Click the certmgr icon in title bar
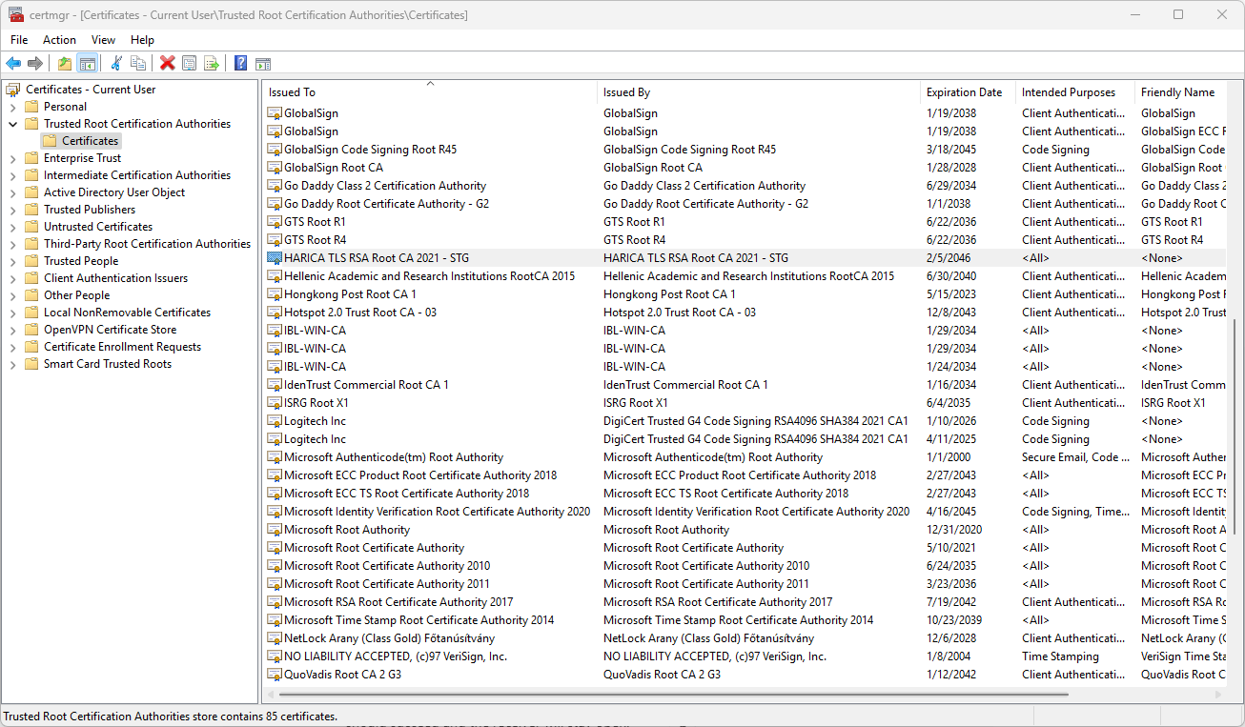 pyautogui.click(x=16, y=14)
